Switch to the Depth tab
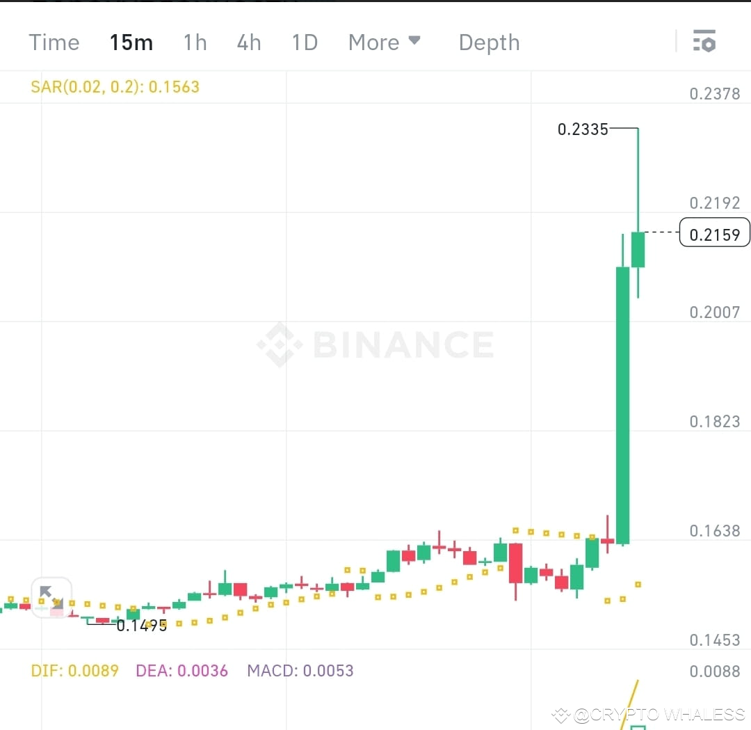 [489, 42]
